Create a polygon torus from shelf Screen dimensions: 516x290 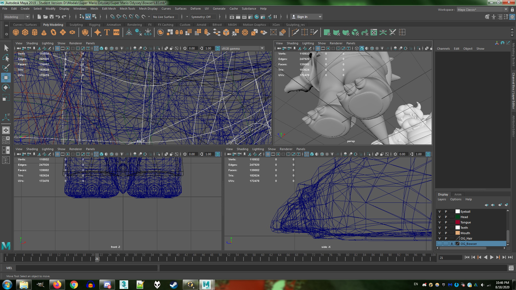tap(53, 32)
